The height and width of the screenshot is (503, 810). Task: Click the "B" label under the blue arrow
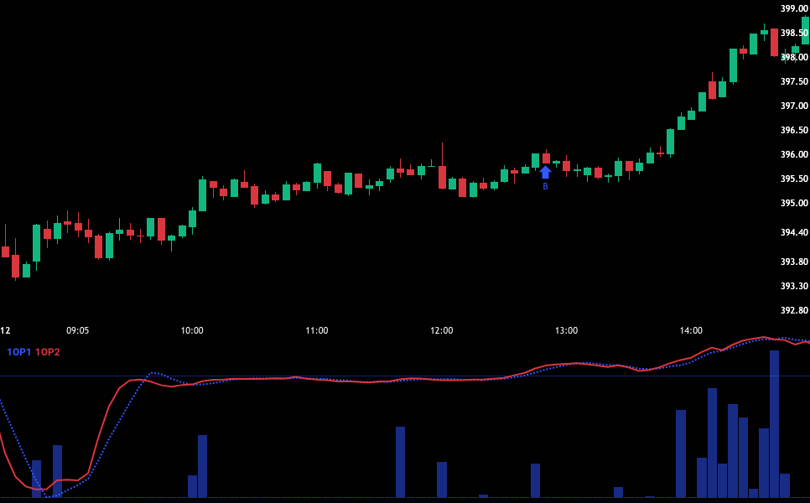pyautogui.click(x=545, y=187)
